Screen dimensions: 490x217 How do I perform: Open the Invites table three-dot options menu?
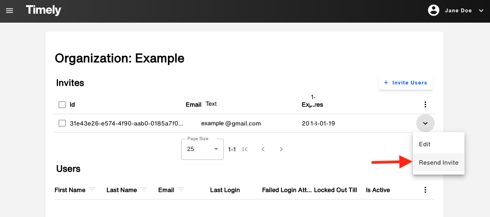(425, 105)
